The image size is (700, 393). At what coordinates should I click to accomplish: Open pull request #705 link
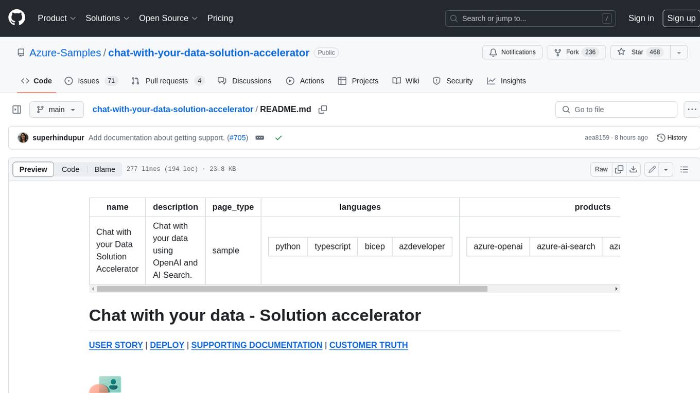(237, 138)
